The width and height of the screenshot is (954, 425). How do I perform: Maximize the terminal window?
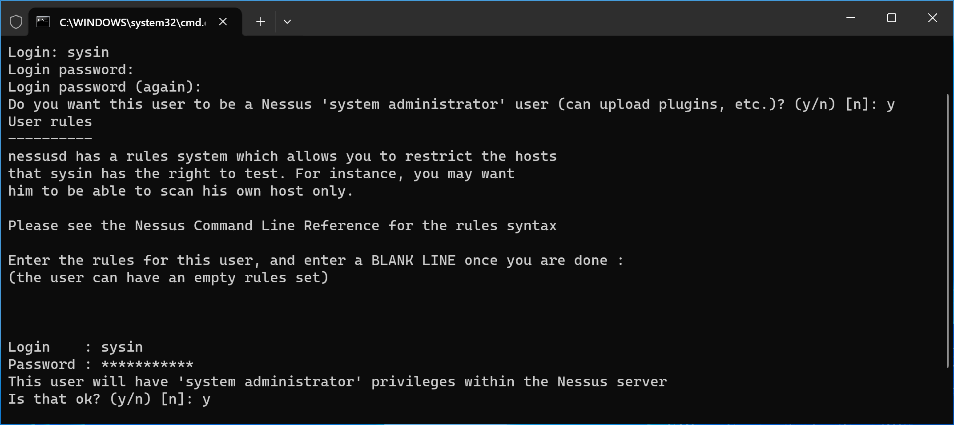coord(892,18)
